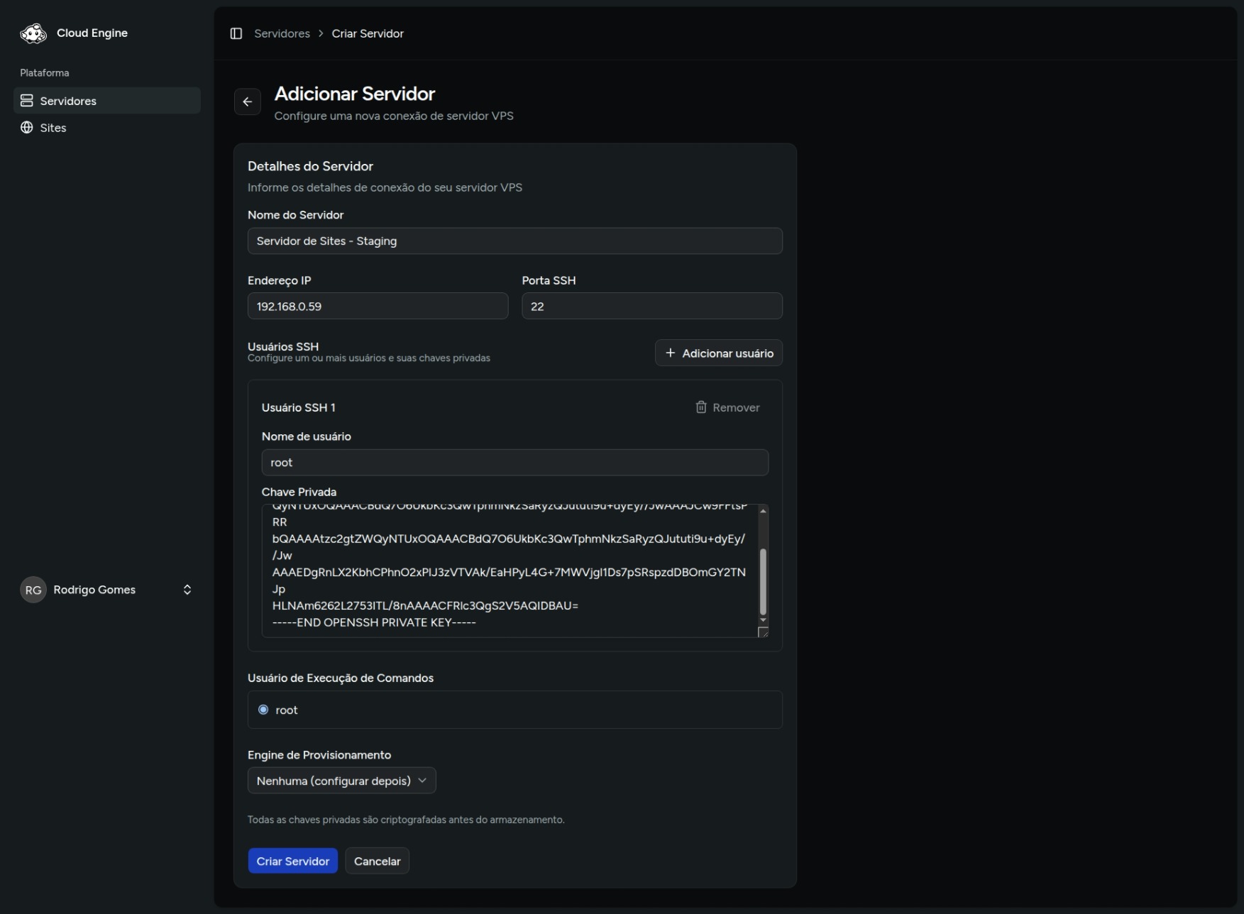Click the Porta SSH input field
1244x914 pixels.
point(651,307)
